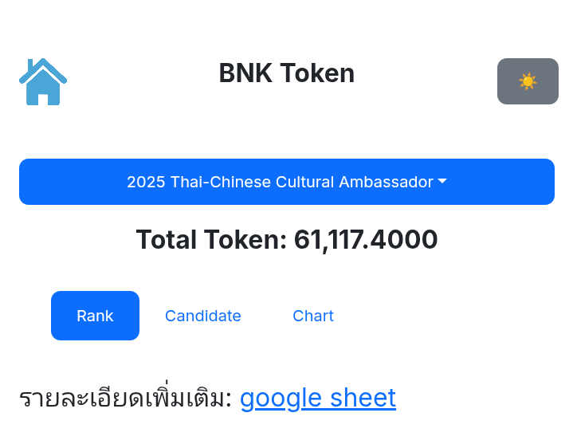This screenshot has width=573, height=448.
Task: Open the underlined google sheet details link
Action: [317, 397]
